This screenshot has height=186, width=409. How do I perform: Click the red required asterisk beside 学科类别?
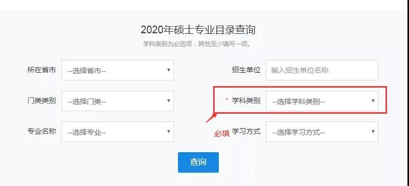pos(226,100)
